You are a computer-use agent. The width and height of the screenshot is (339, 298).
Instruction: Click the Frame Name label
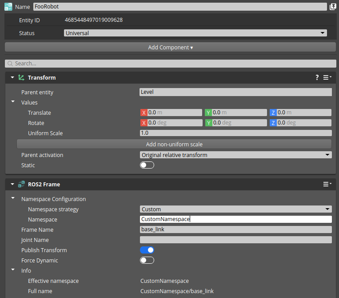(x=37, y=230)
